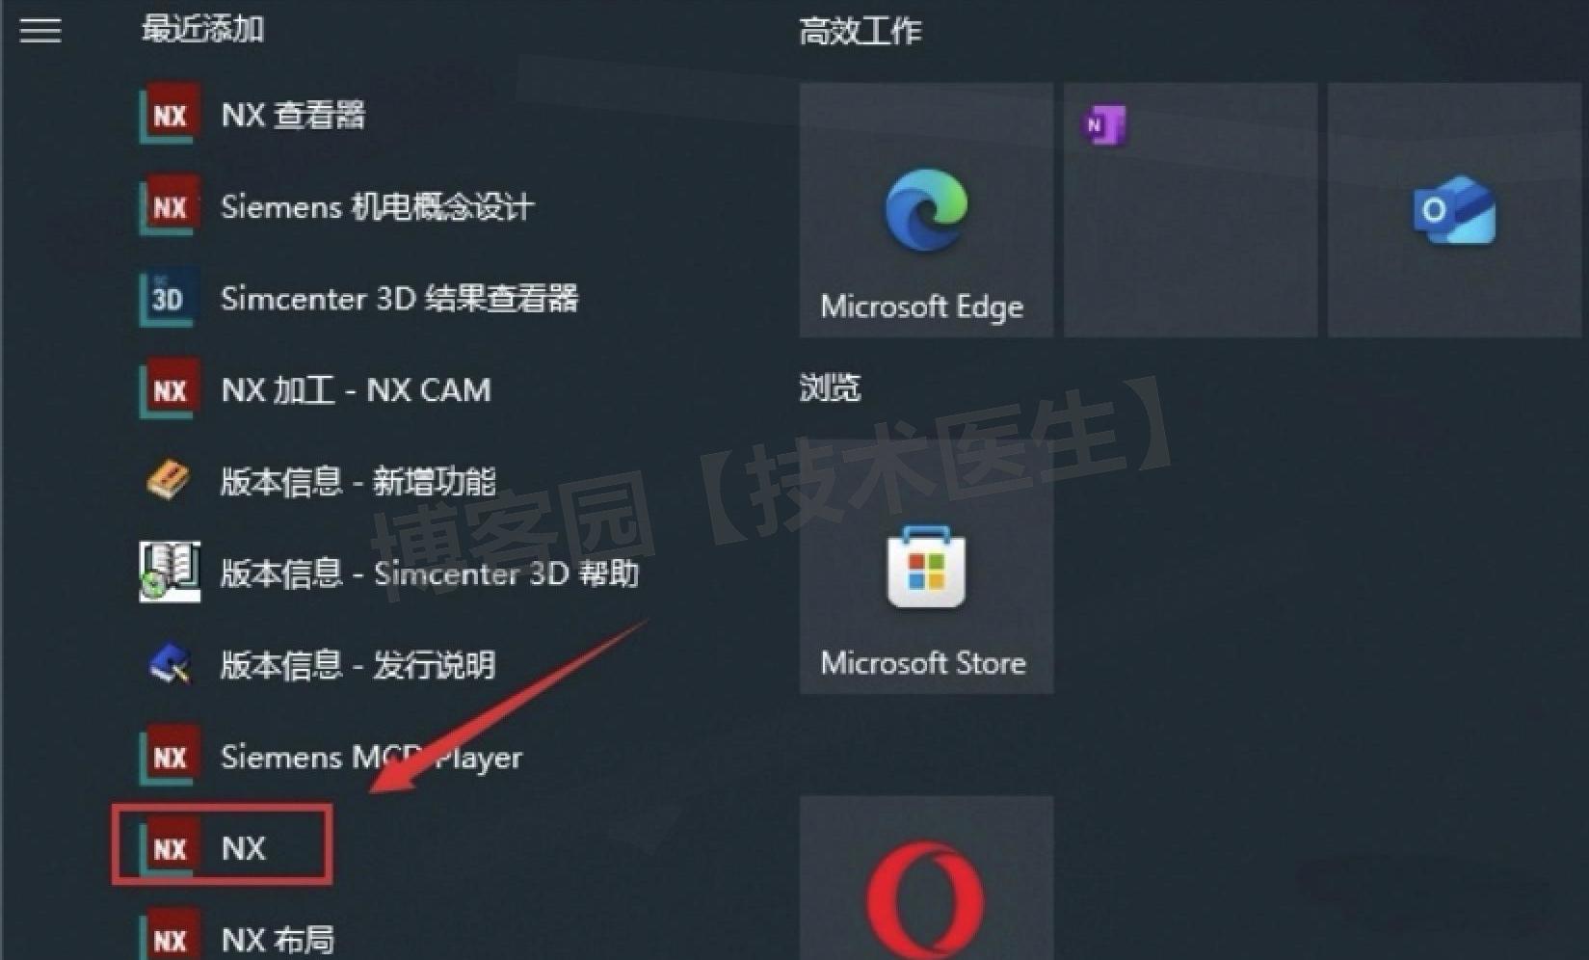Launch the highlighted NX application
The width and height of the screenshot is (1589, 960).
coord(222,845)
